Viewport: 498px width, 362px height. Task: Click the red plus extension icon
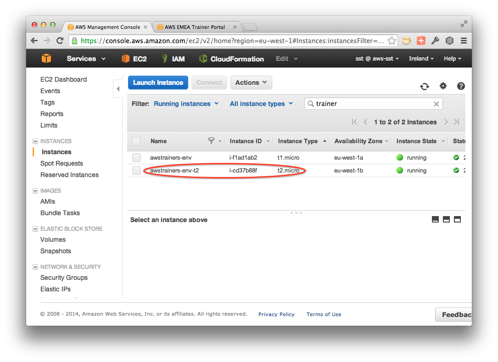click(x=421, y=41)
